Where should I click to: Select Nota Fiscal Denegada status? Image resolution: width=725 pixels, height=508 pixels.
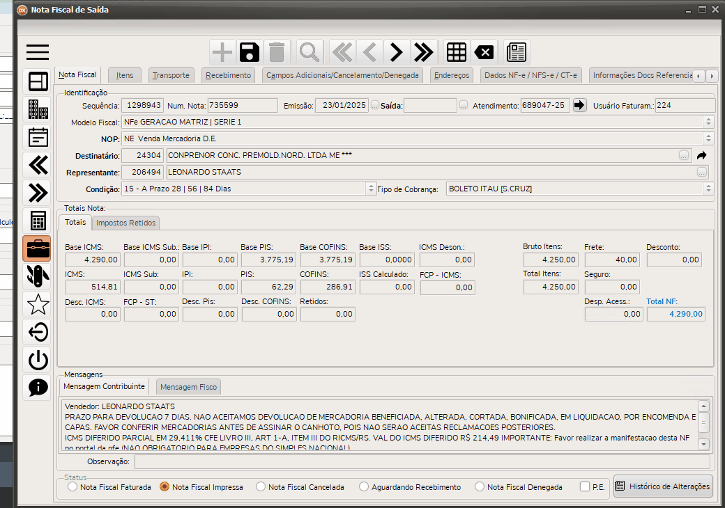click(x=480, y=487)
